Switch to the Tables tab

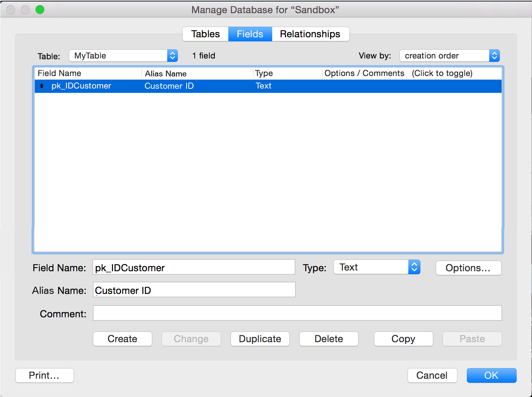point(205,34)
